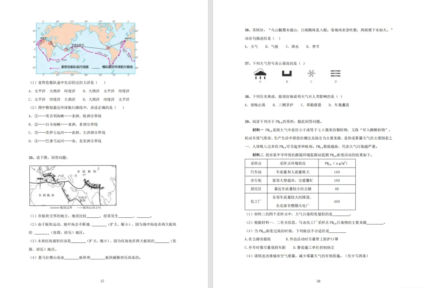Select weather symbol A showing rain cloud
The height and width of the screenshot is (288, 423).
[259, 74]
